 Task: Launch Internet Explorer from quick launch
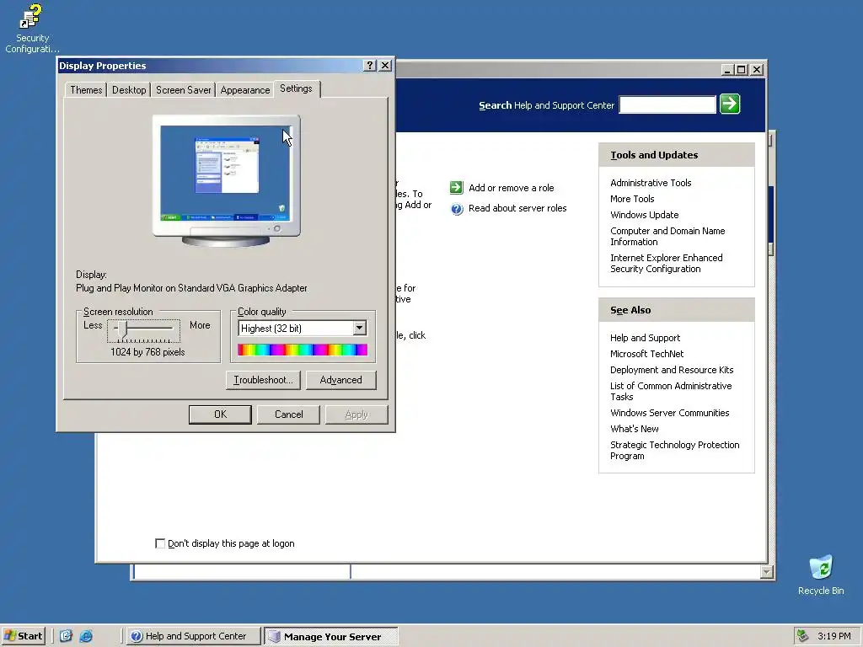coord(86,636)
